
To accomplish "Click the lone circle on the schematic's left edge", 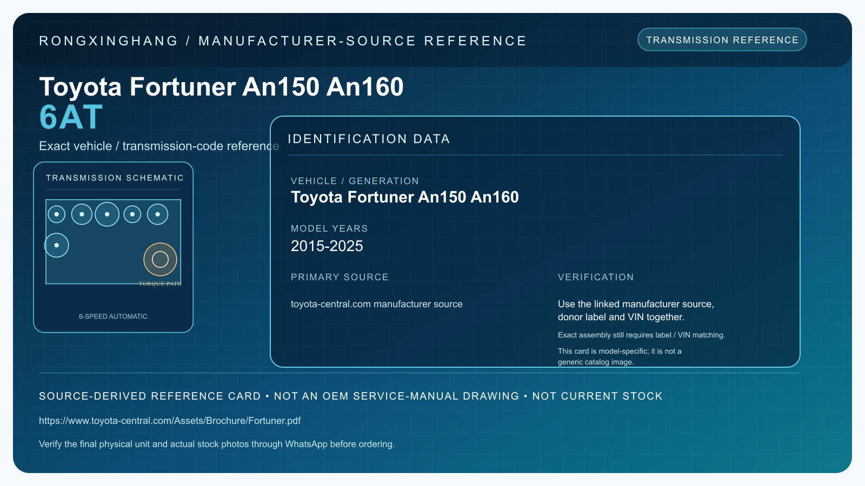I will click(56, 245).
